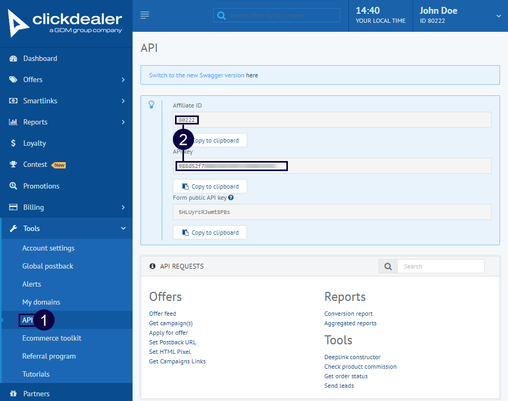Viewport: 508px width, 401px height.
Task: Open the Dashboard from the sidebar icon
Action: [x=13, y=58]
